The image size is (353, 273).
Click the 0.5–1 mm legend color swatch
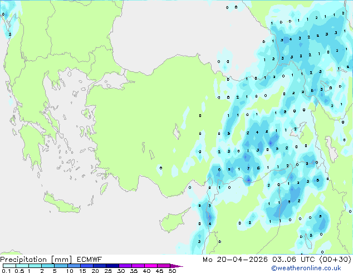22,266
